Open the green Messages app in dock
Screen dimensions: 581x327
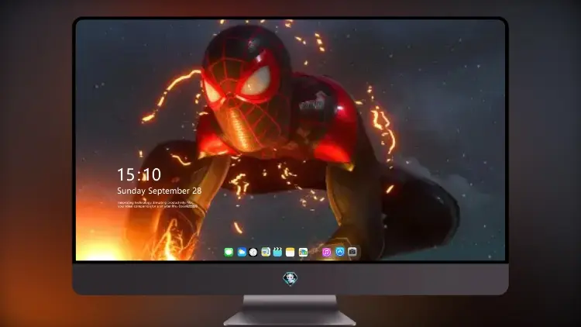click(229, 253)
